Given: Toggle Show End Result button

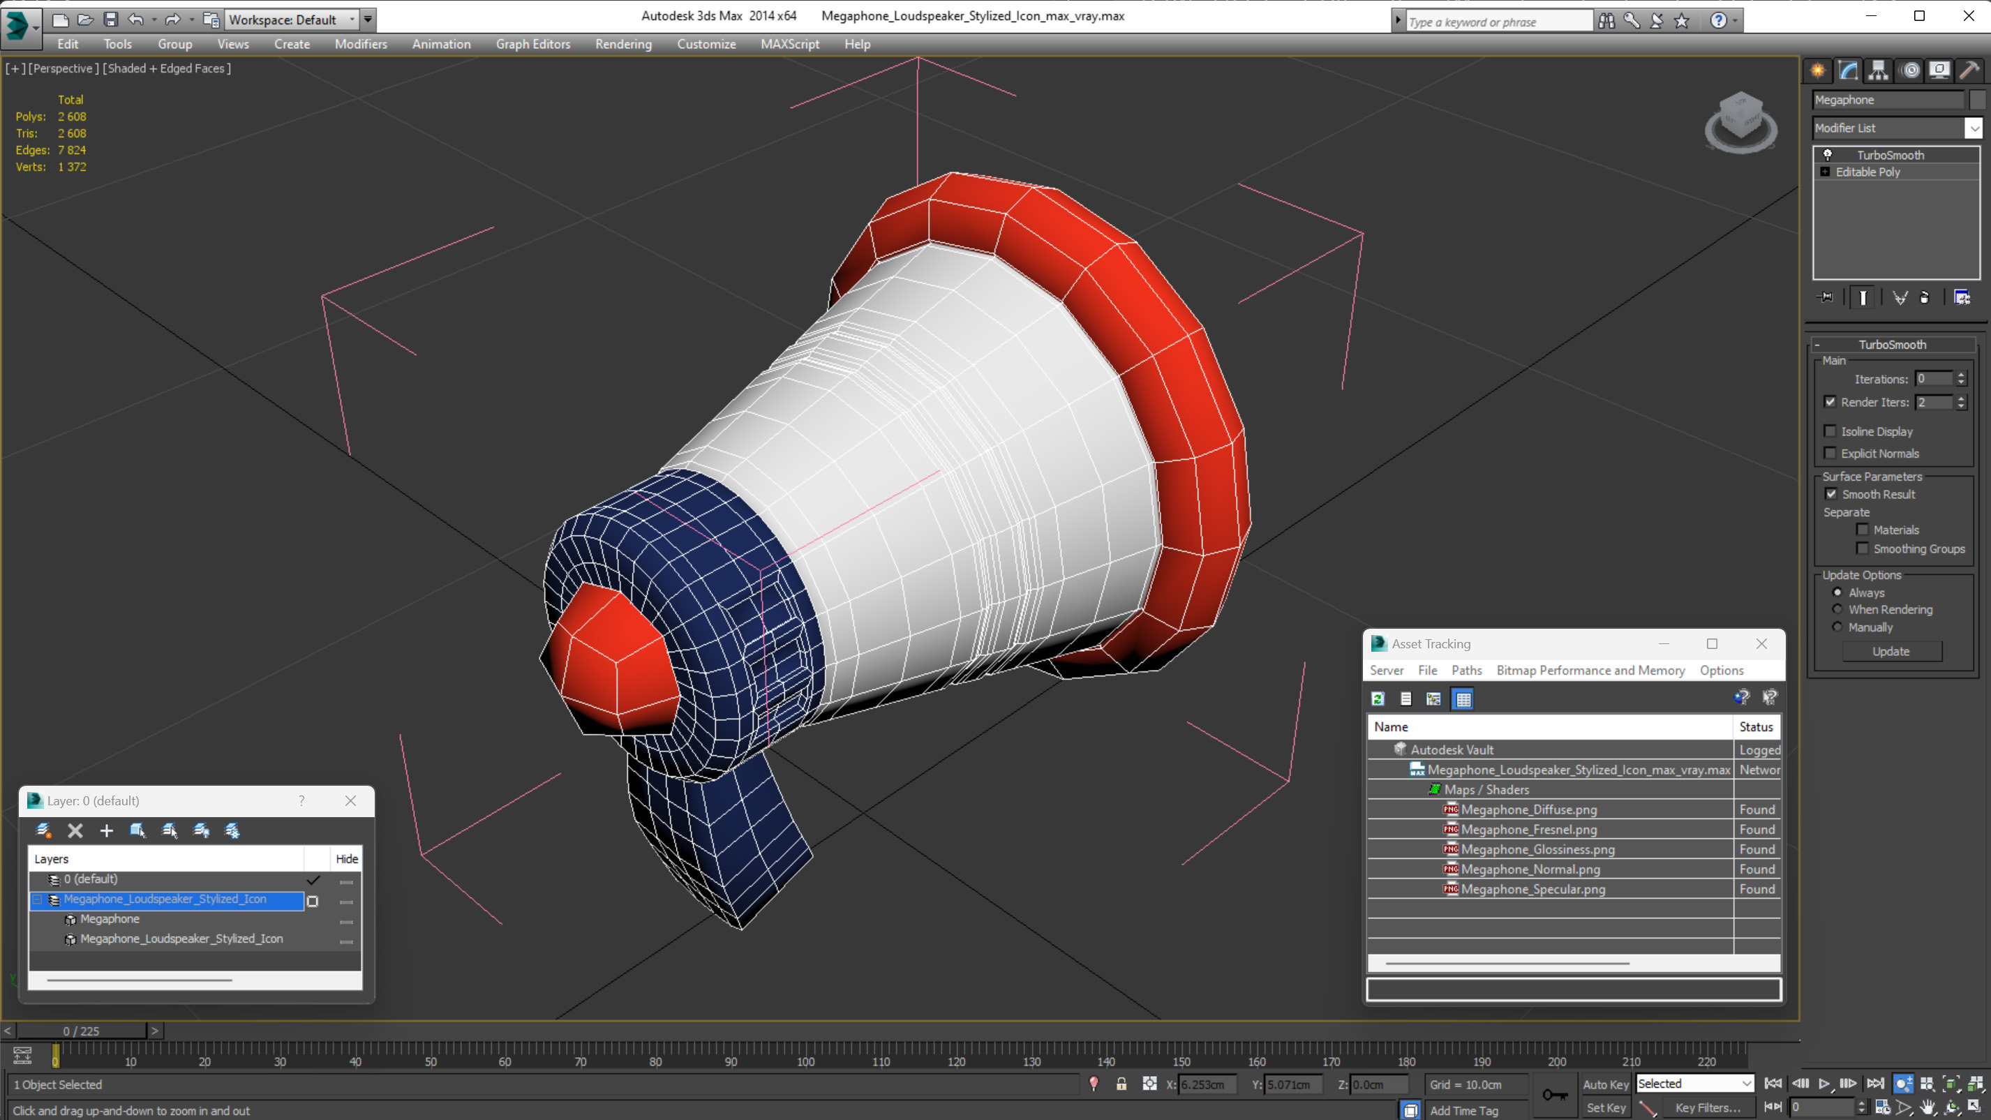Looking at the screenshot, I should 1863,297.
